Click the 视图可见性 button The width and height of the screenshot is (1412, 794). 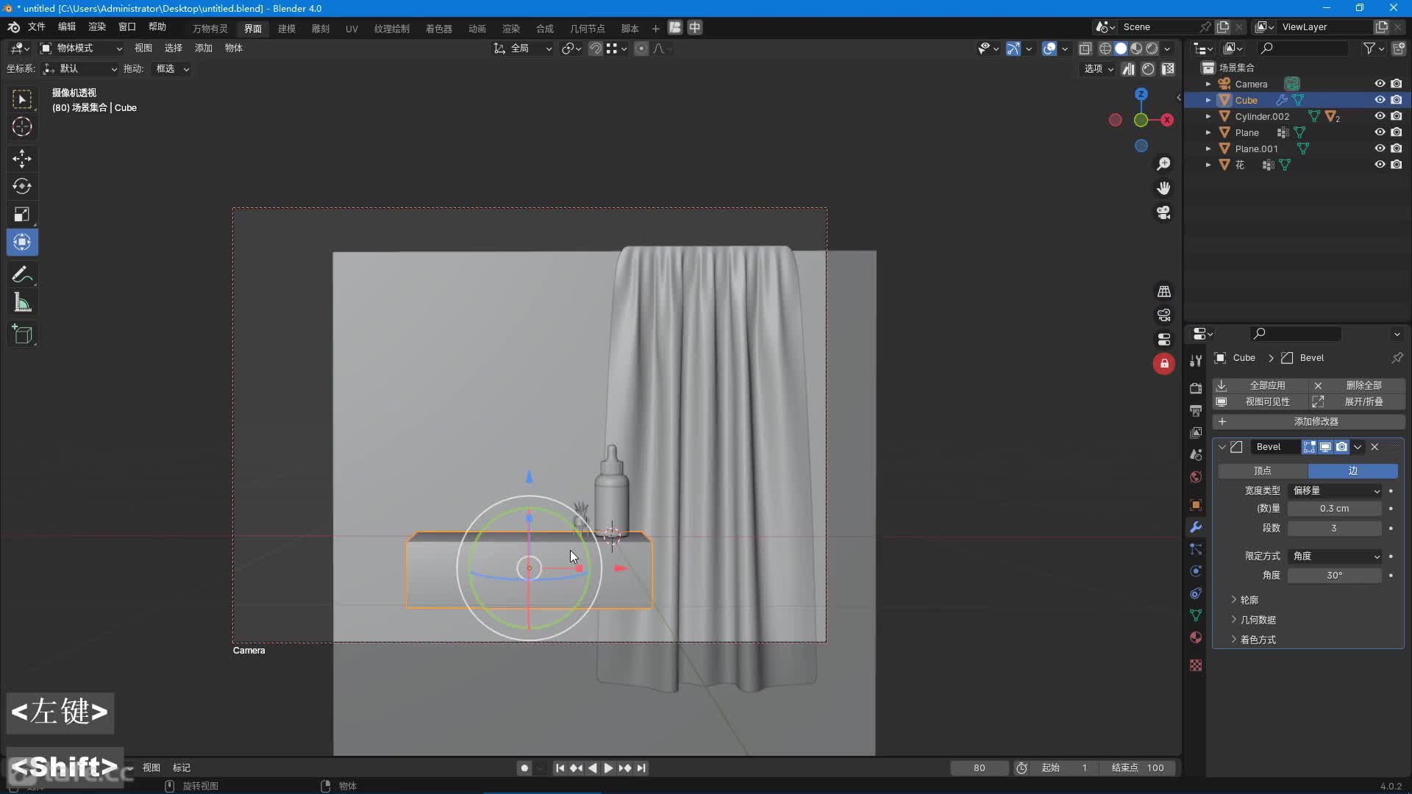click(x=1261, y=401)
